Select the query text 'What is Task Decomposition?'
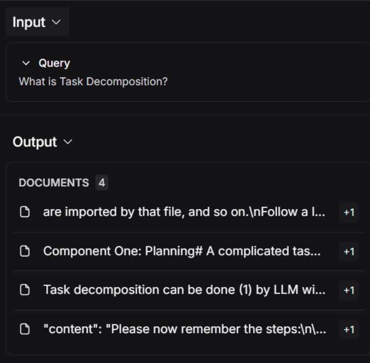The width and height of the screenshot is (370, 363). (x=93, y=82)
